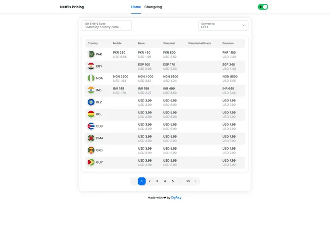The width and height of the screenshot is (330, 245).
Task: Go to page 25 of the table
Action: (188, 181)
